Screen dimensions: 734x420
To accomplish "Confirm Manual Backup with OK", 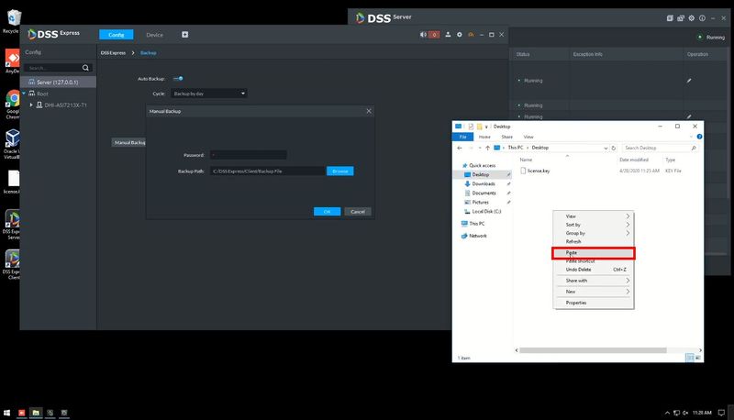I will click(328, 212).
